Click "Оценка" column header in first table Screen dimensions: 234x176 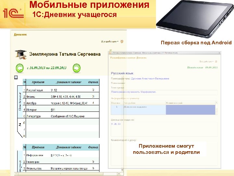click(93, 82)
